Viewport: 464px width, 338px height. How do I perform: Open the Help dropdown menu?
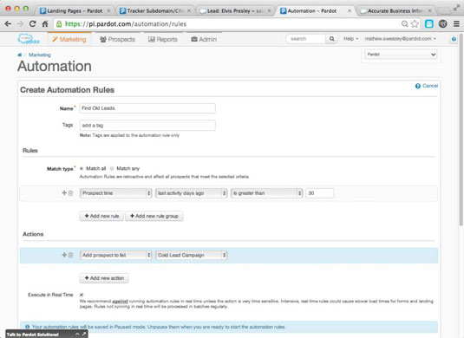point(350,39)
